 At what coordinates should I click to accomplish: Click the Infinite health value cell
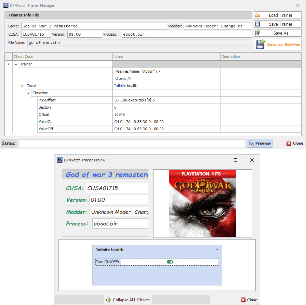click(167, 86)
